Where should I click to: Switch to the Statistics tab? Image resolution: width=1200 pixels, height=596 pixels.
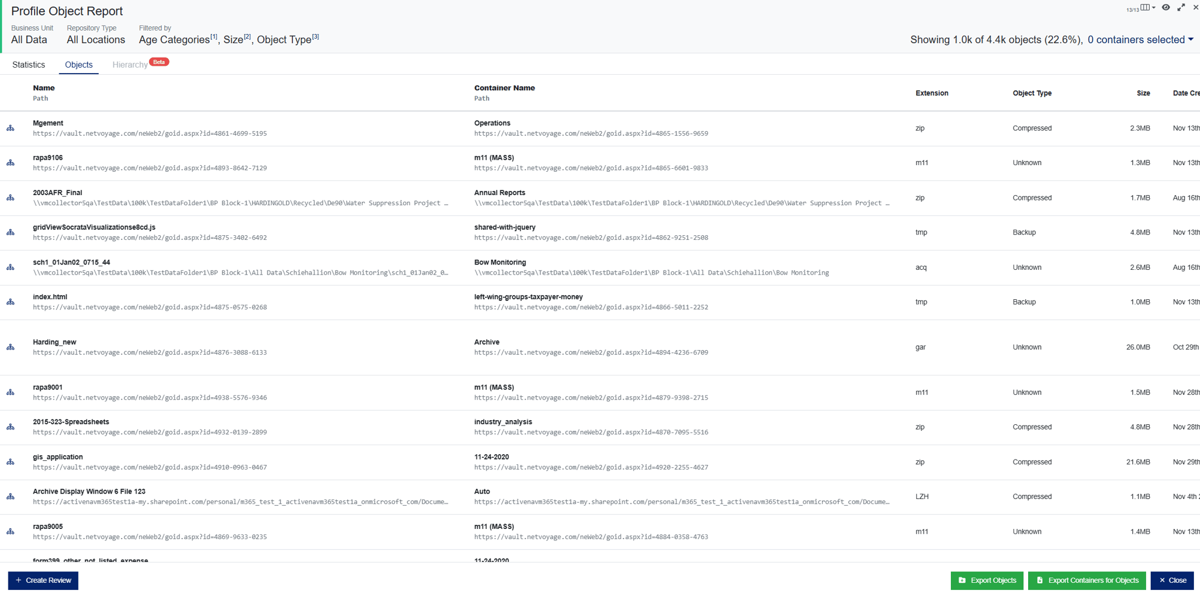point(29,64)
